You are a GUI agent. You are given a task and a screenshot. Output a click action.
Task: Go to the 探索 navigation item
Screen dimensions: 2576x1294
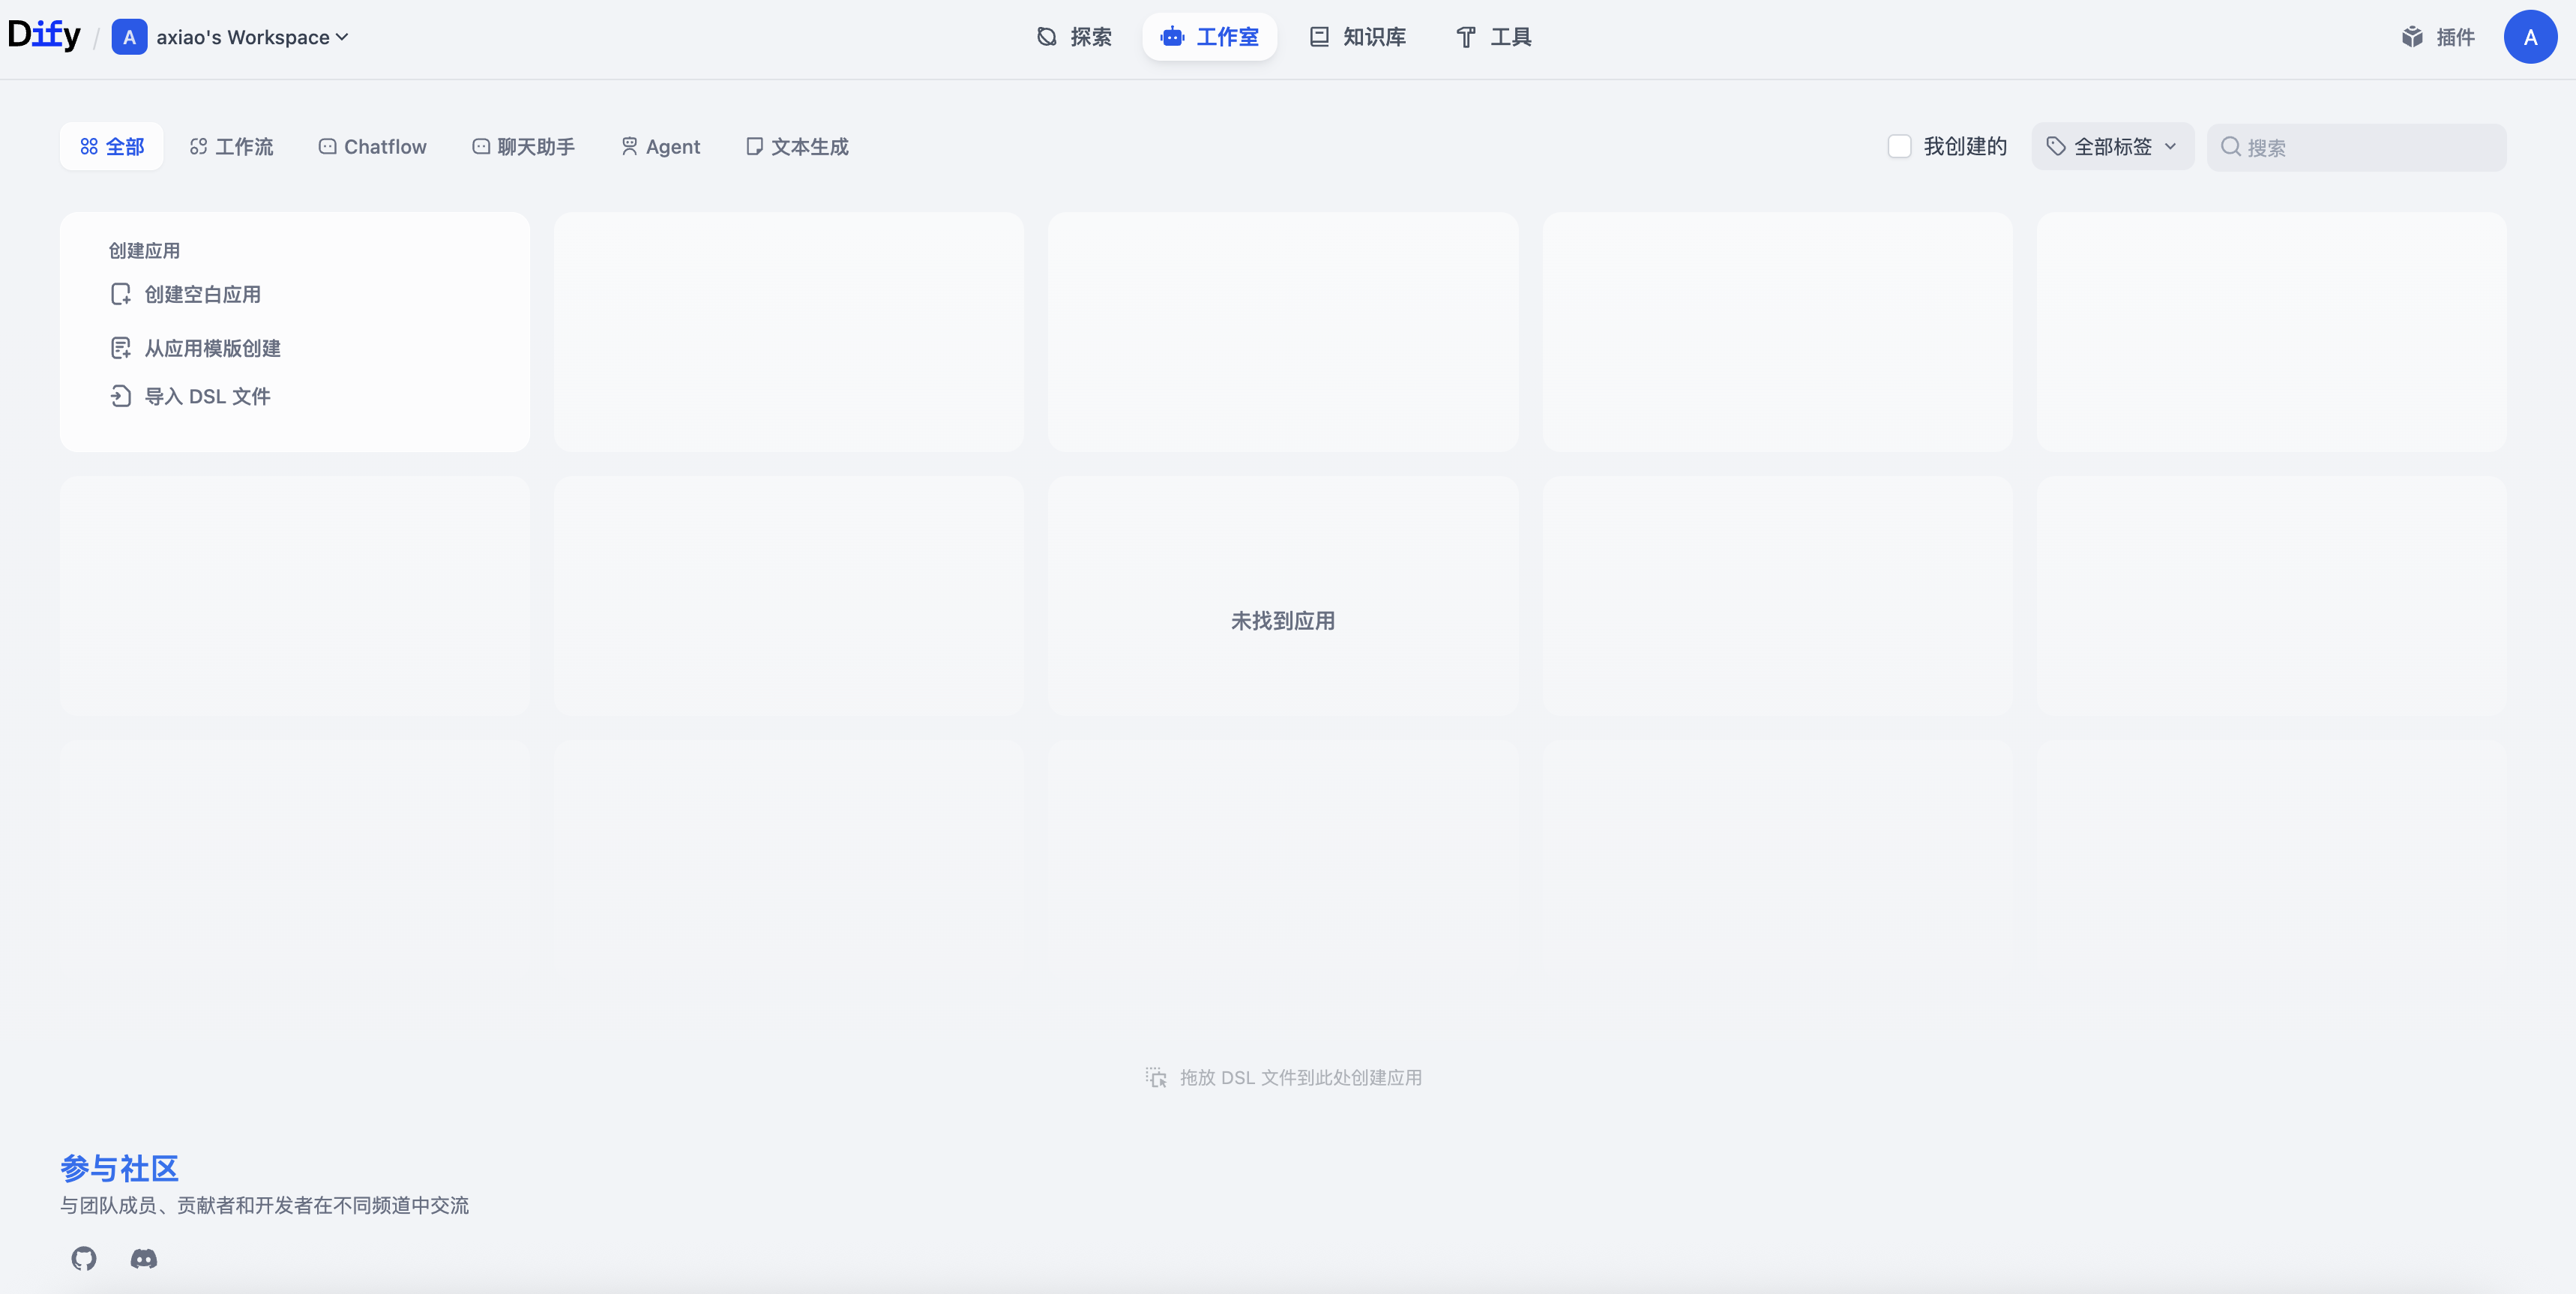[x=1074, y=37]
